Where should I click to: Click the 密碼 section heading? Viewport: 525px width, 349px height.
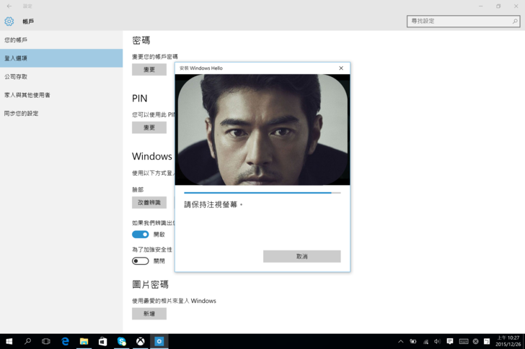point(141,40)
